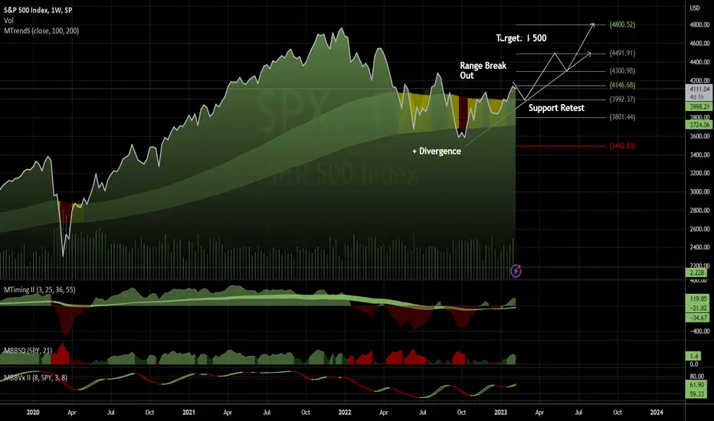The width and height of the screenshot is (714, 421).
Task: Click the volume value tag 2.22B
Action: click(696, 273)
